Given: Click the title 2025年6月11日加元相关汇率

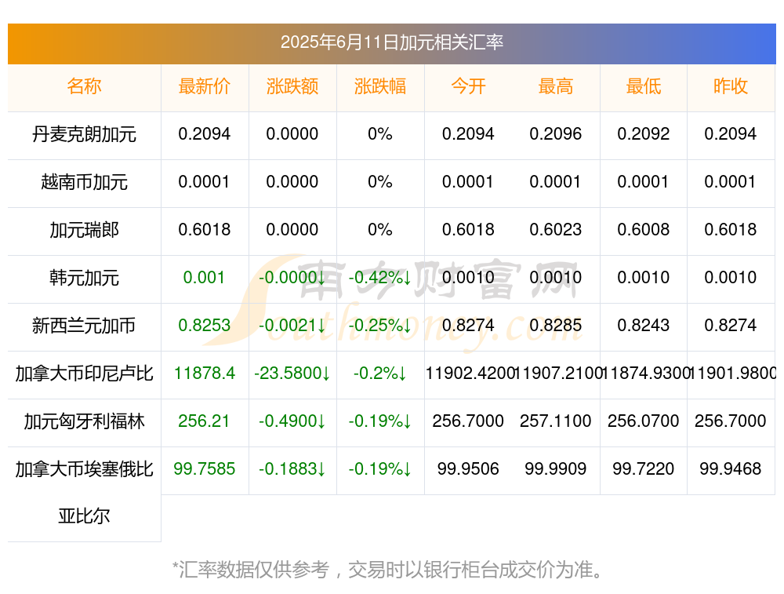Looking at the screenshot, I should point(392,42).
